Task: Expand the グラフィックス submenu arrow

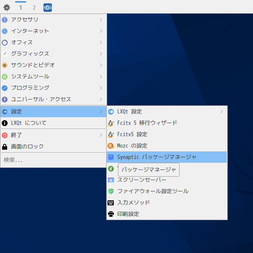Action: [101, 54]
